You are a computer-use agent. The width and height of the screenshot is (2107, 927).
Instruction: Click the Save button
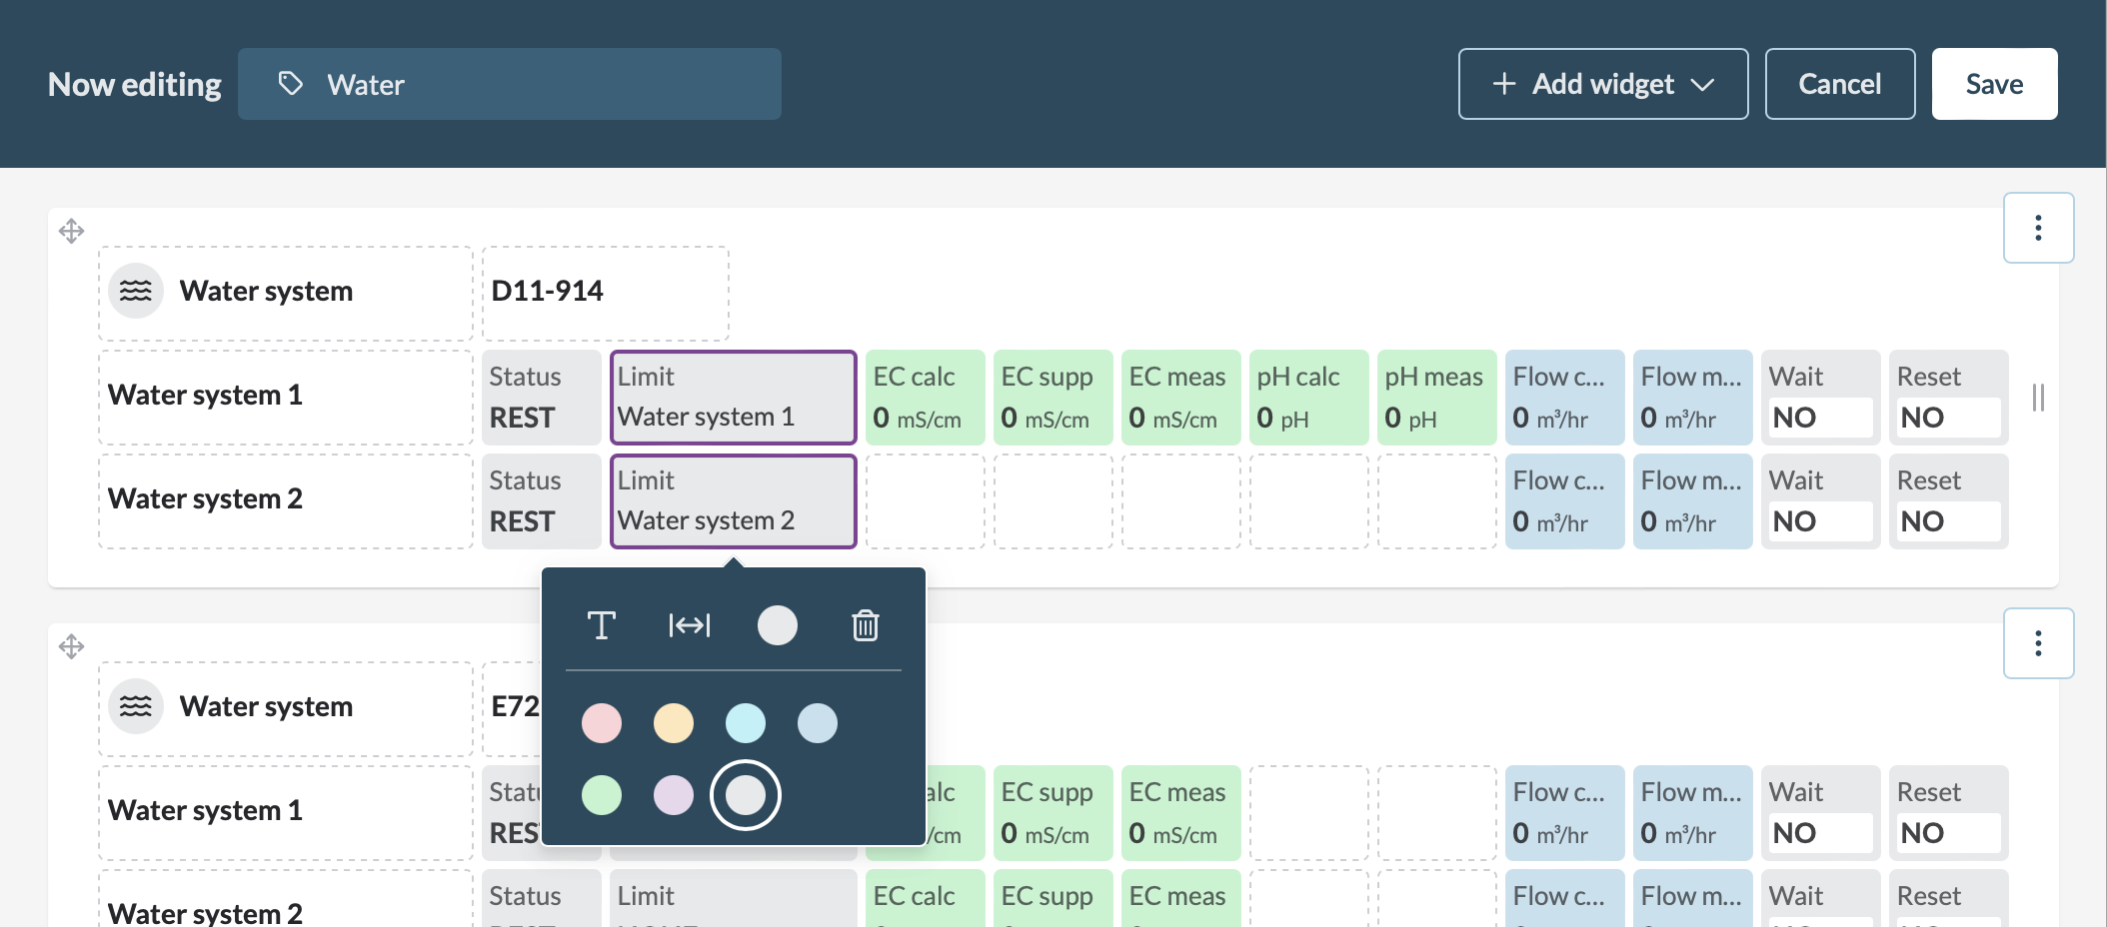1993,84
